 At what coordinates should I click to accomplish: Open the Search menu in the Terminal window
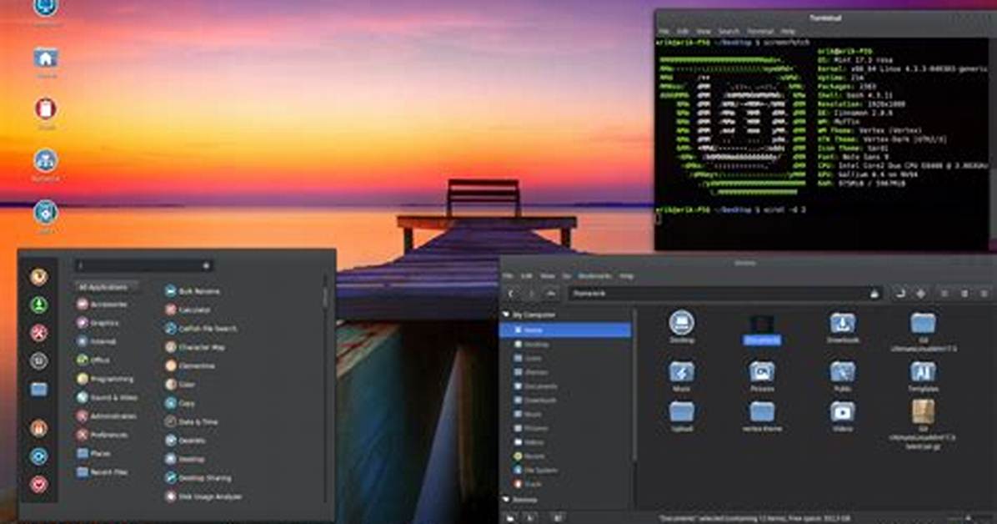[x=729, y=31]
